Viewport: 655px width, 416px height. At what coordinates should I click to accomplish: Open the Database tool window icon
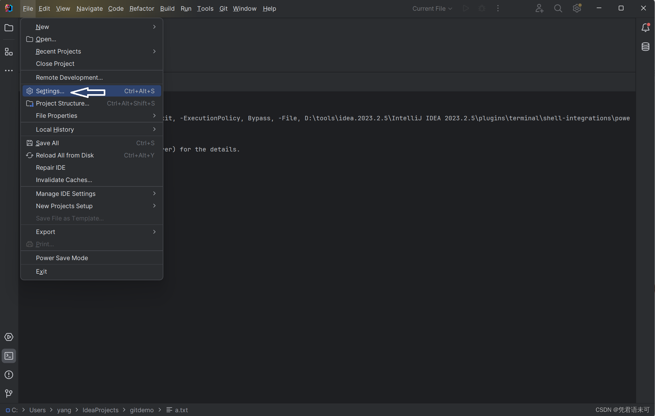point(645,47)
